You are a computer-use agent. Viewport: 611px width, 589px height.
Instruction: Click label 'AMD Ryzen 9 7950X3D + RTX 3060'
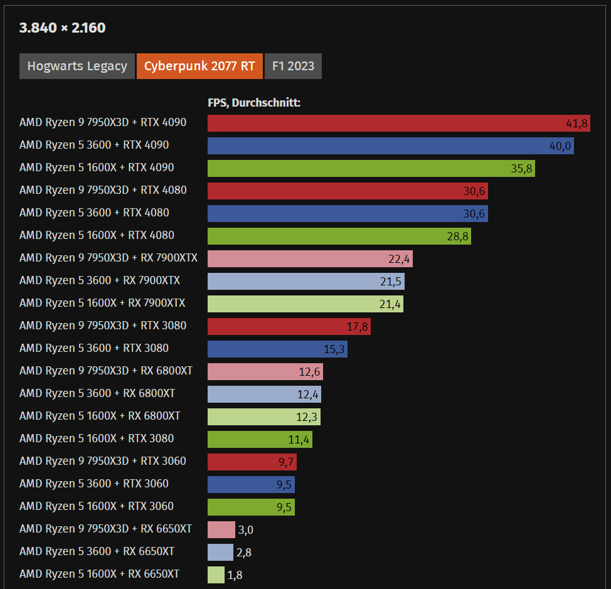(x=103, y=461)
